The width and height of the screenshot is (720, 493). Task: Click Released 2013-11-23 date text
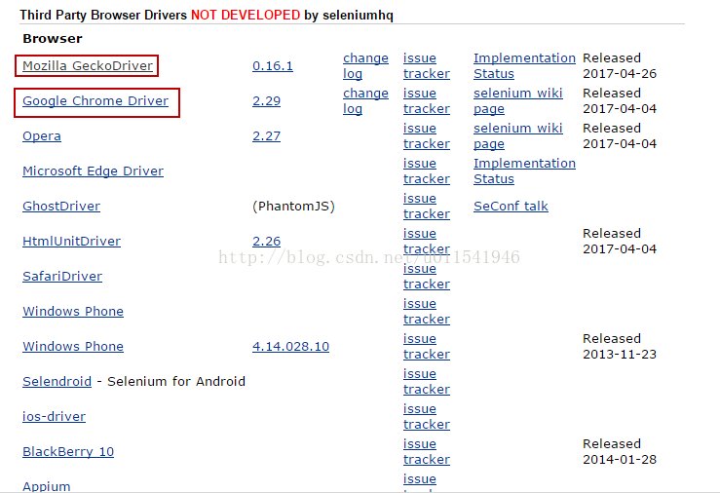tap(620, 346)
